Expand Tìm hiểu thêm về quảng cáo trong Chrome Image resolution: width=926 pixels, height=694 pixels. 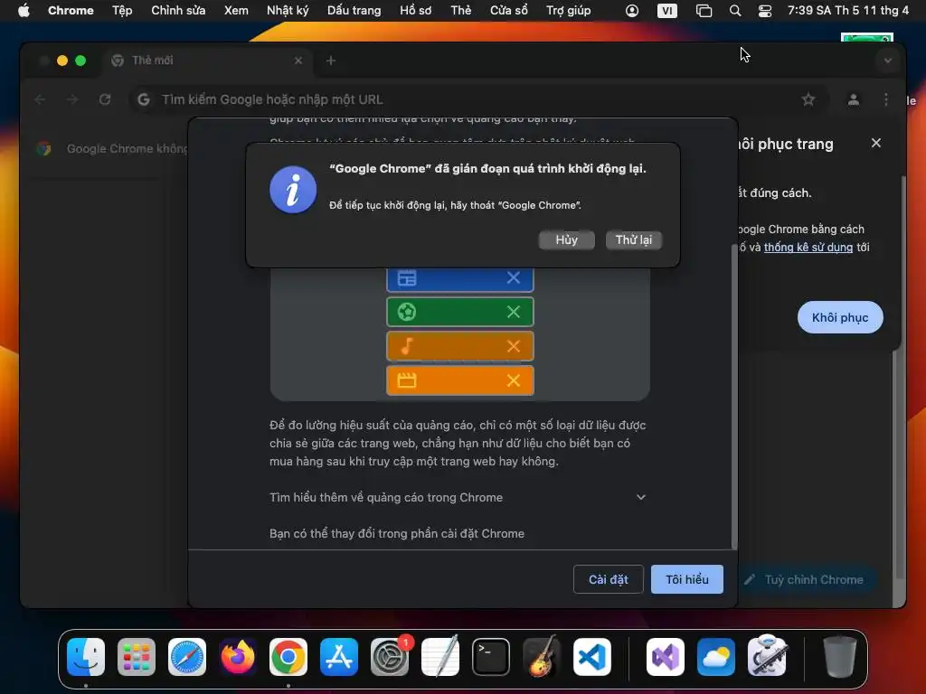tap(458, 498)
